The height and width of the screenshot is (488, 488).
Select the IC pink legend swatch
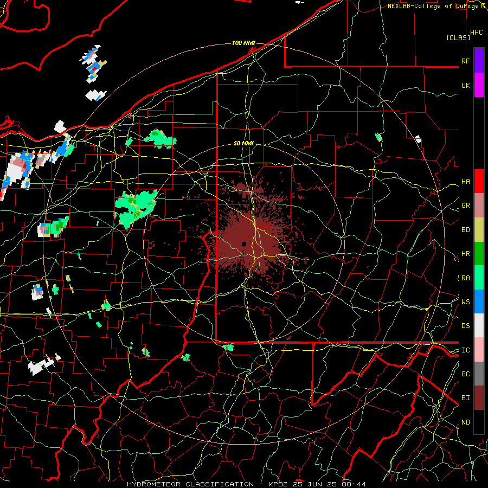click(479, 350)
